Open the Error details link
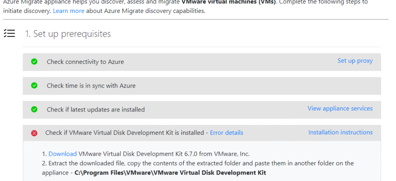The image size is (396, 181). [x=227, y=133]
